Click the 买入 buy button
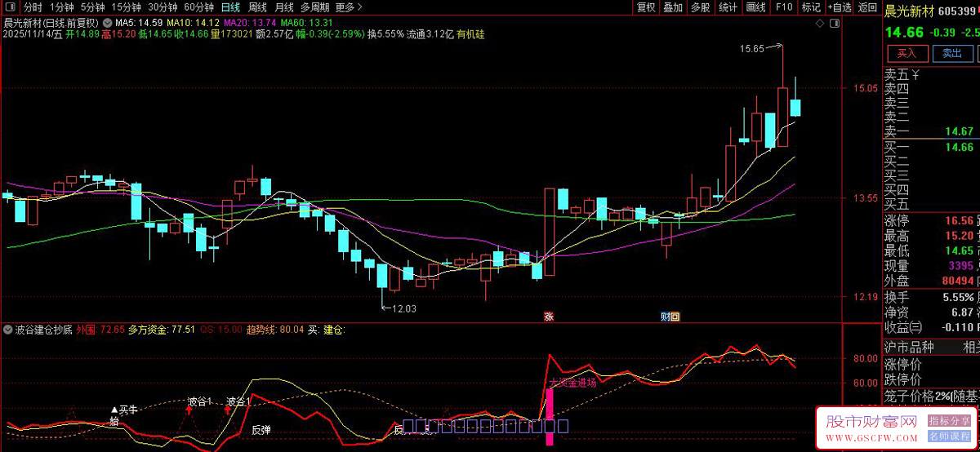Image resolution: width=980 pixels, height=452 pixels. click(908, 53)
